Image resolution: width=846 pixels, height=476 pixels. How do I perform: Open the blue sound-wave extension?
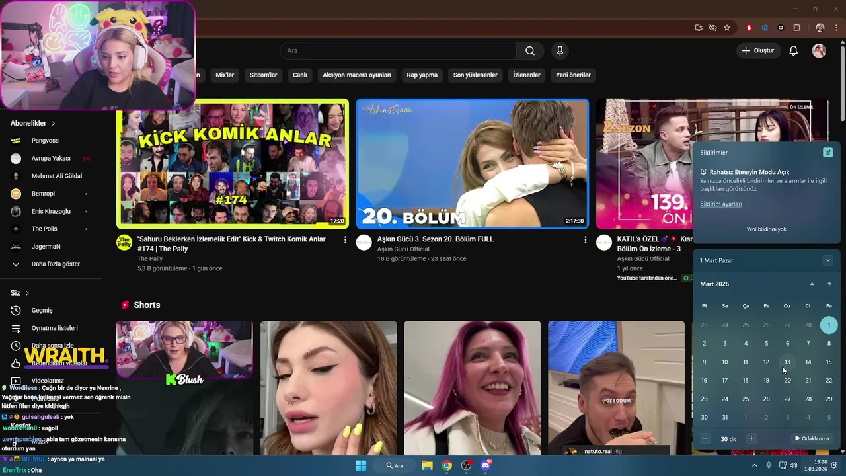[x=765, y=28]
